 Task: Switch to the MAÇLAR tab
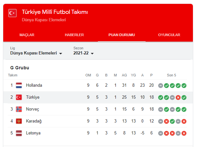click(27, 35)
